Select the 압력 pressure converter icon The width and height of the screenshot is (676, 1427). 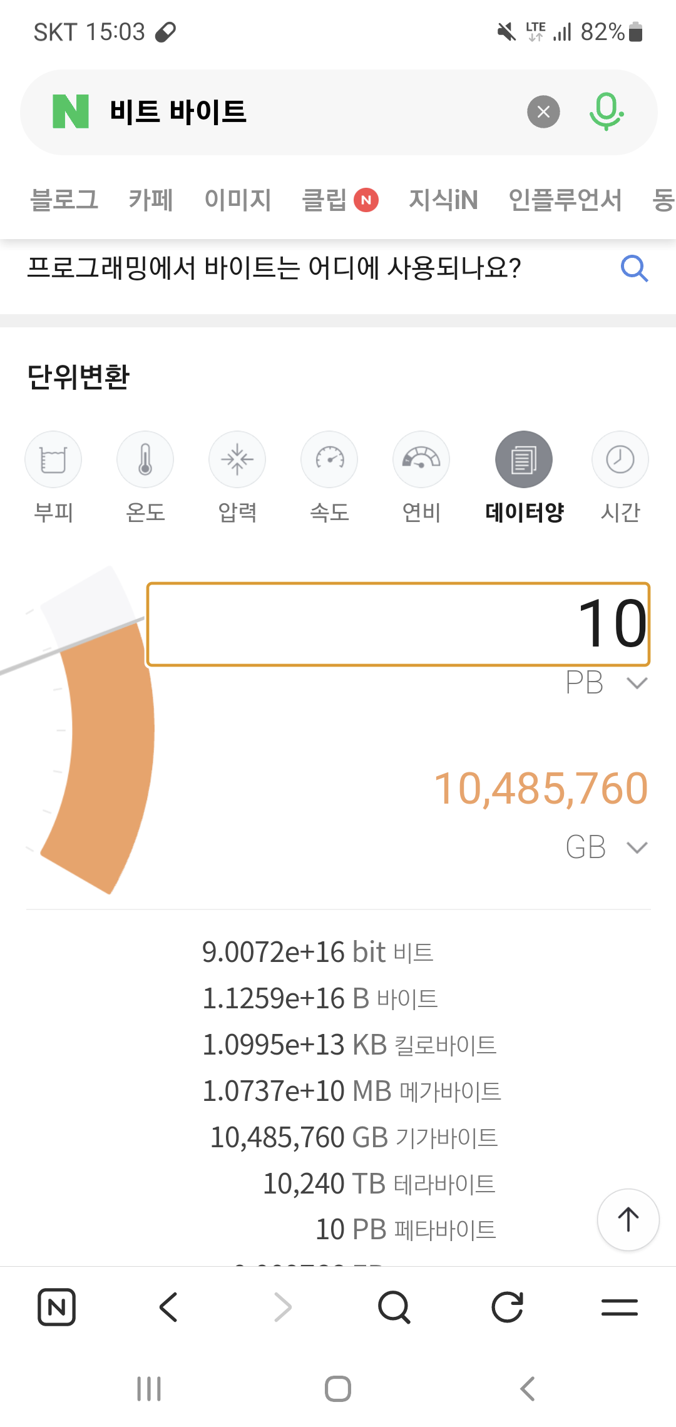[x=237, y=460]
